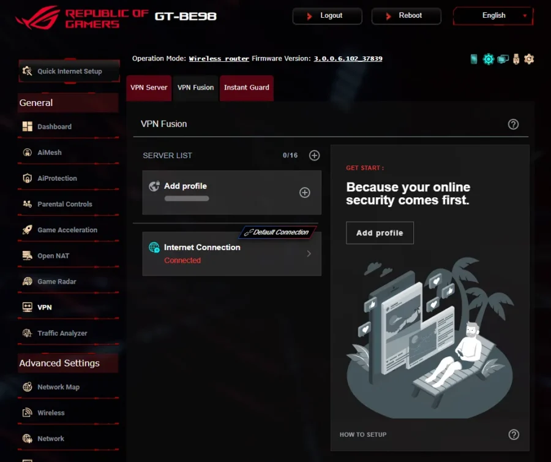
Task: Click the add server plus icon beside 0/16
Action: pos(314,156)
